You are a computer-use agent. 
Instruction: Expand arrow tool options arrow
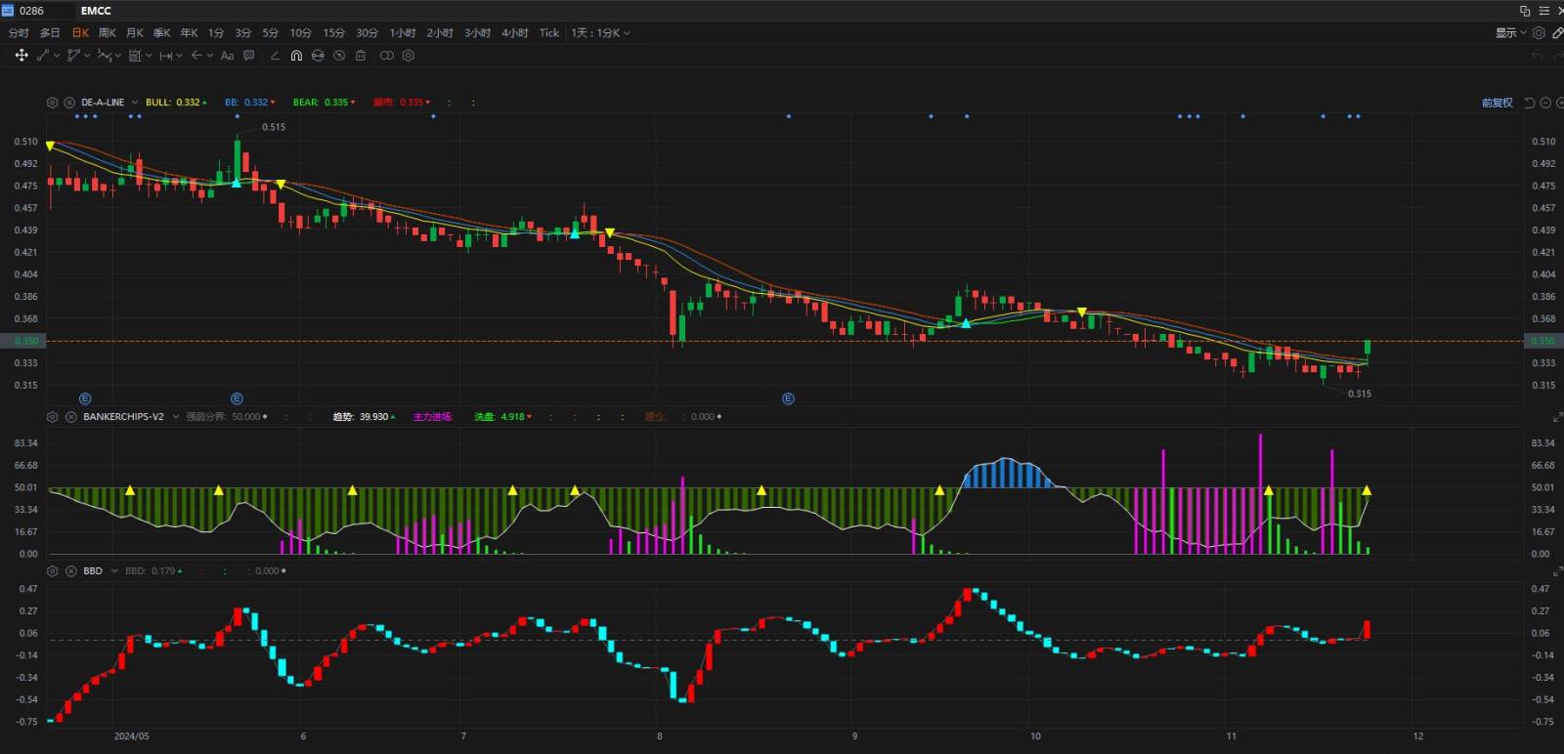pos(210,56)
